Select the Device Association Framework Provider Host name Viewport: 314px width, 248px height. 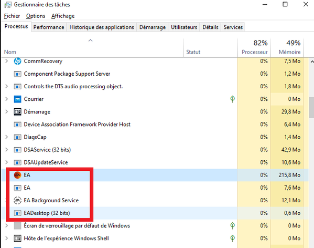coord(77,125)
